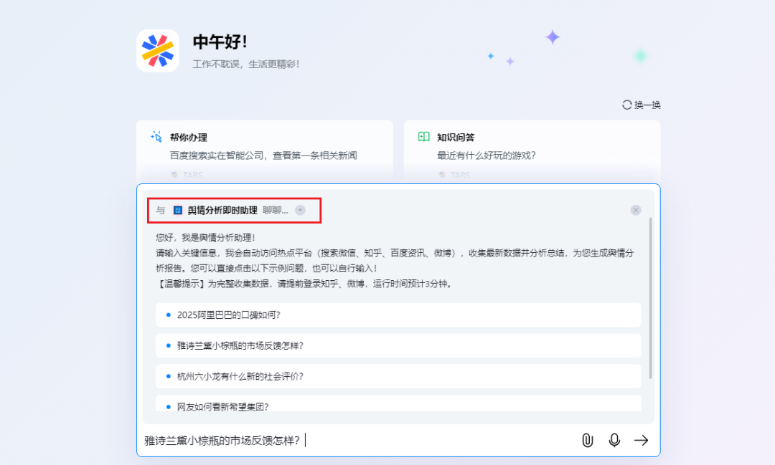
Task: Close the assistant chat dialog
Action: [x=636, y=210]
